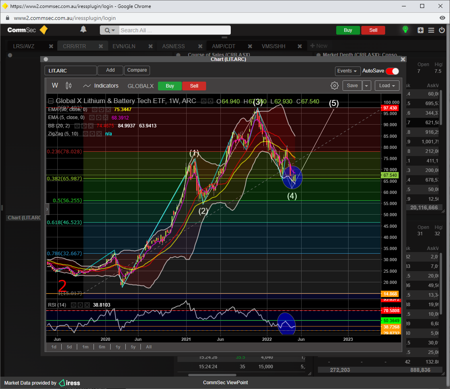Open main series settings gear beside ETF title
Viewport: 450px width, 389px height.
point(210,101)
